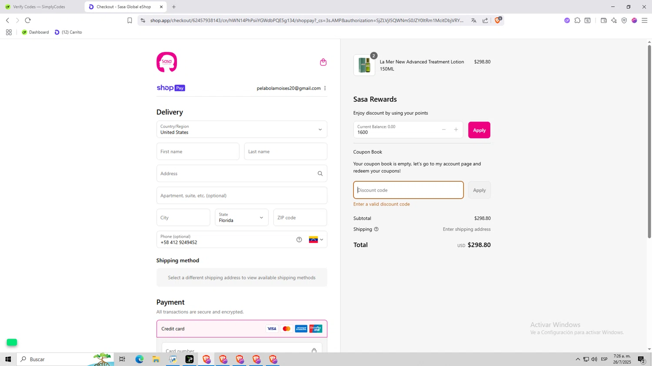Open the browser main hamburger menu
652x366 pixels.
(x=645, y=20)
